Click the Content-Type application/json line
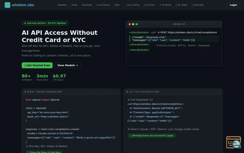244x153 pixels. [152, 112]
